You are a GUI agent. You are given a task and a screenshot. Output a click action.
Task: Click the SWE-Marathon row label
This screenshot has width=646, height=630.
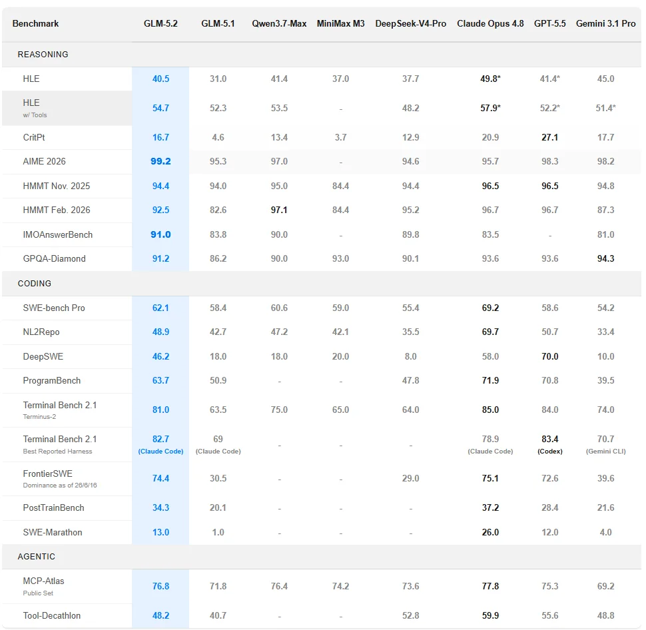click(53, 532)
